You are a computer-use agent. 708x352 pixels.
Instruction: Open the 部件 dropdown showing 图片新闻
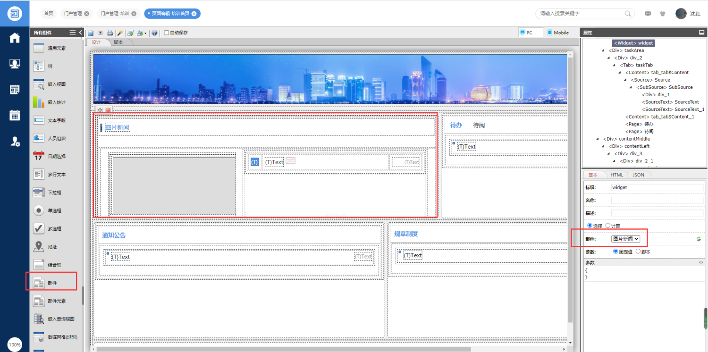coord(625,239)
